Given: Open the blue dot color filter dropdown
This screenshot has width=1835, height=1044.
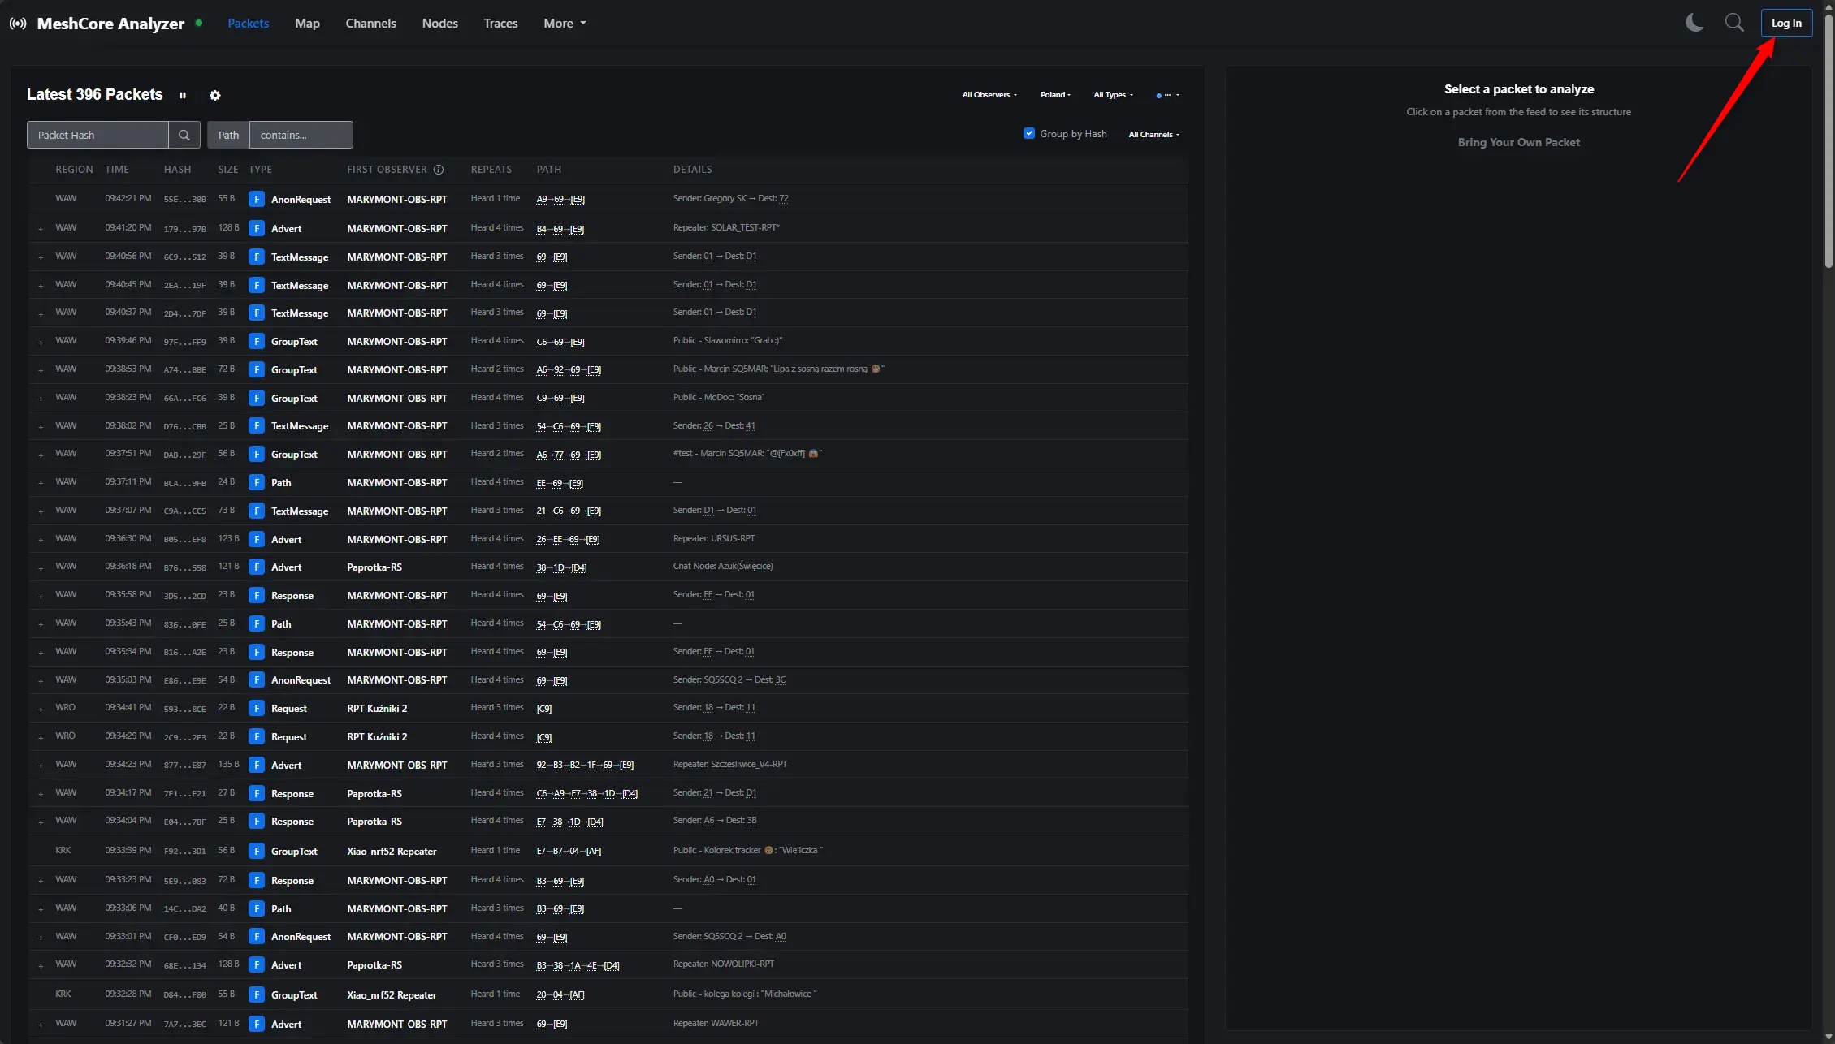Looking at the screenshot, I should click(1167, 95).
